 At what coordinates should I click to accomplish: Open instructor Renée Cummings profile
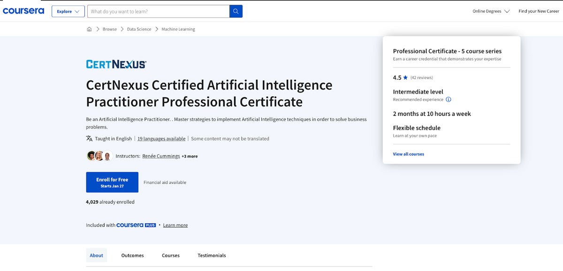(x=161, y=156)
